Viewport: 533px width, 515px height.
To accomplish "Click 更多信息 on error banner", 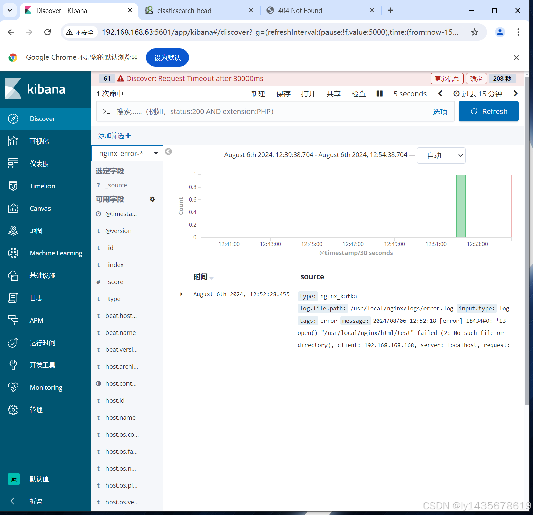I will click(x=447, y=79).
